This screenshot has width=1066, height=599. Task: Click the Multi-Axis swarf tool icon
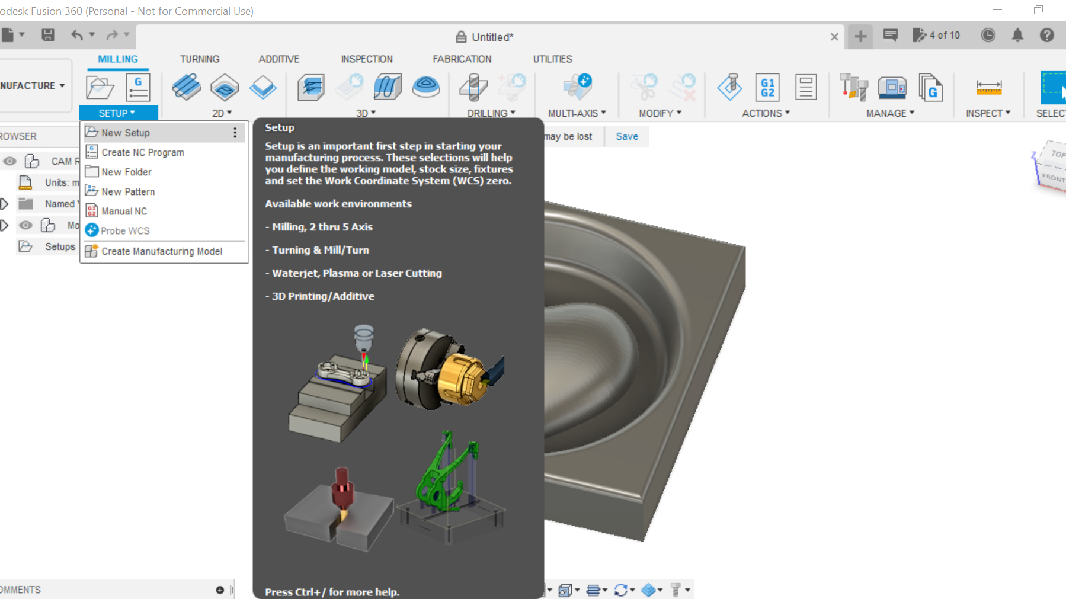(577, 87)
